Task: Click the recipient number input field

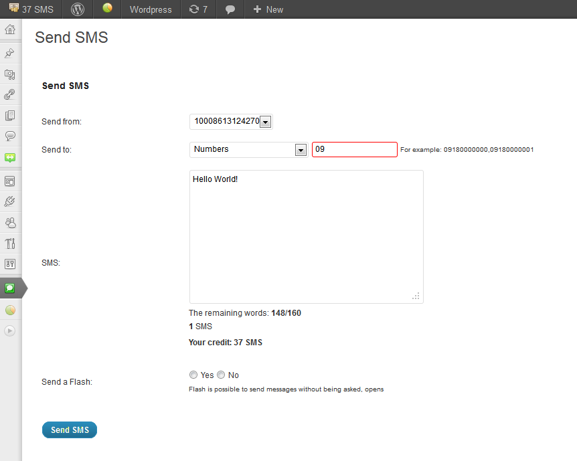Action: (x=355, y=149)
